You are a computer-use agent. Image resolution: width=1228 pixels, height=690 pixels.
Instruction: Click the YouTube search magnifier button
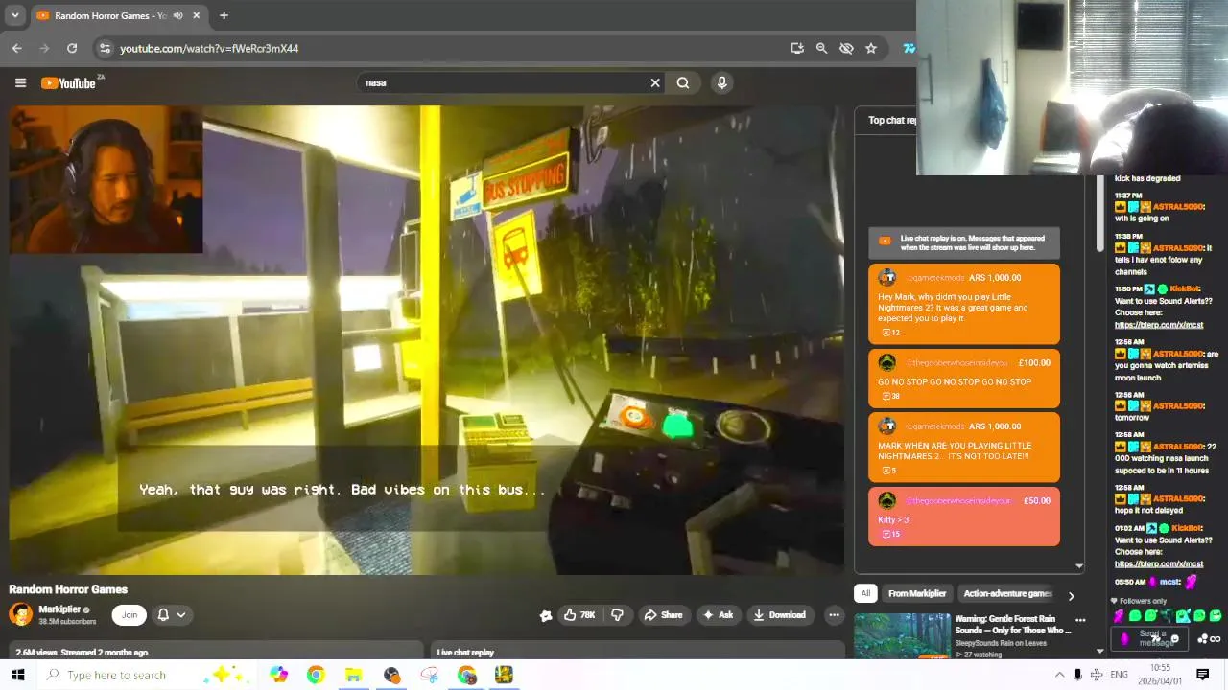click(683, 82)
